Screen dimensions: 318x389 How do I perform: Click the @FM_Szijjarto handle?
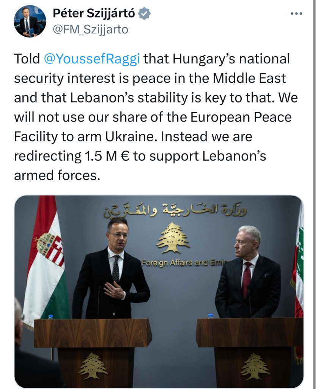90,30
